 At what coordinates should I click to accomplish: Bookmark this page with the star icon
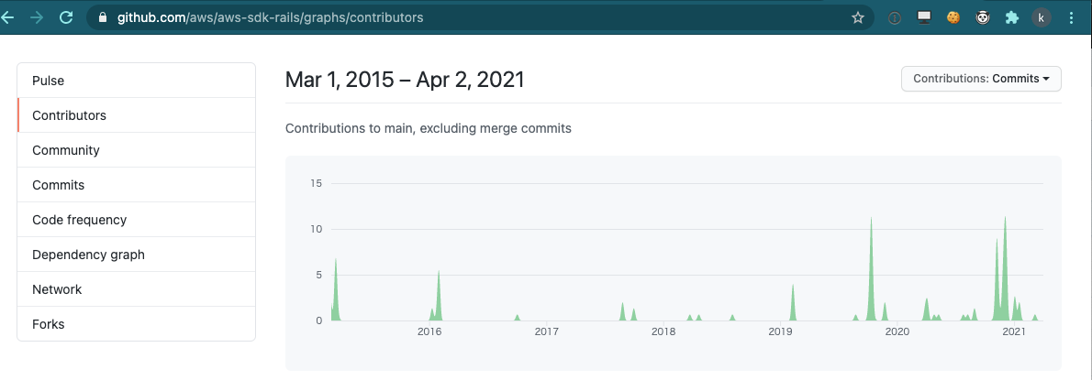[857, 17]
